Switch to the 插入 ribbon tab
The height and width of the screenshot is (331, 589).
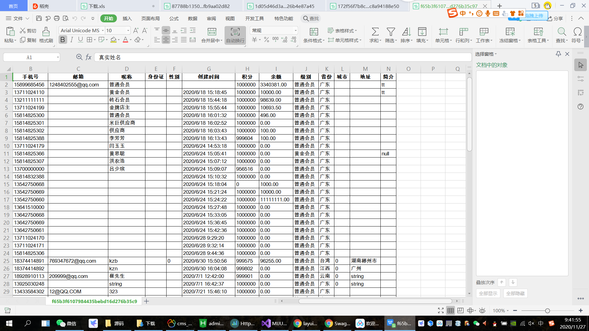127,18
